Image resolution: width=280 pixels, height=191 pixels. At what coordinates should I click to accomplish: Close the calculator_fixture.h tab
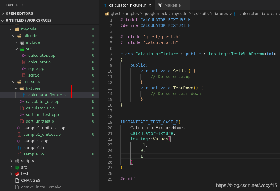(150, 5)
